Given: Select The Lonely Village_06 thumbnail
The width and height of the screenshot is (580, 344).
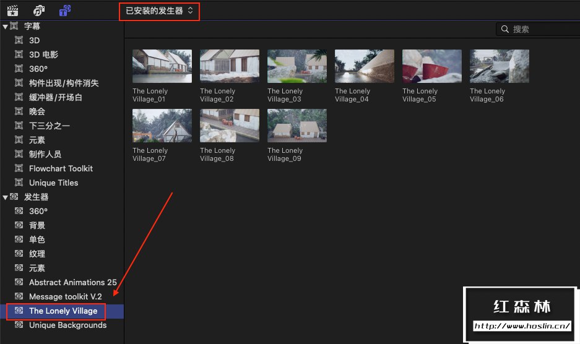Looking at the screenshot, I should pyautogui.click(x=500, y=66).
